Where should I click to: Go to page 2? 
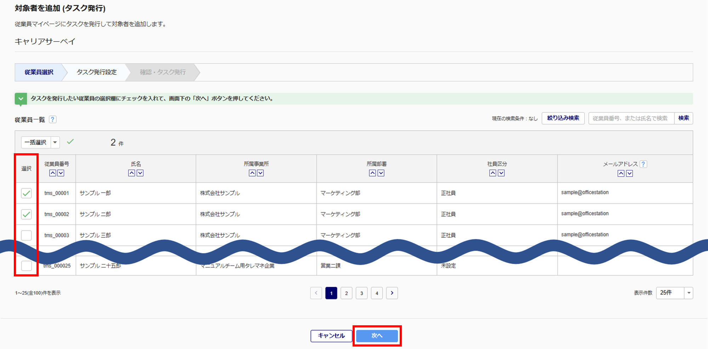347,293
